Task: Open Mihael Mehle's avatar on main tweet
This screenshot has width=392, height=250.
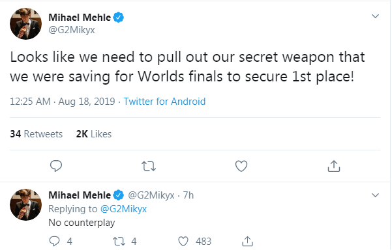Action: pyautogui.click(x=25, y=23)
